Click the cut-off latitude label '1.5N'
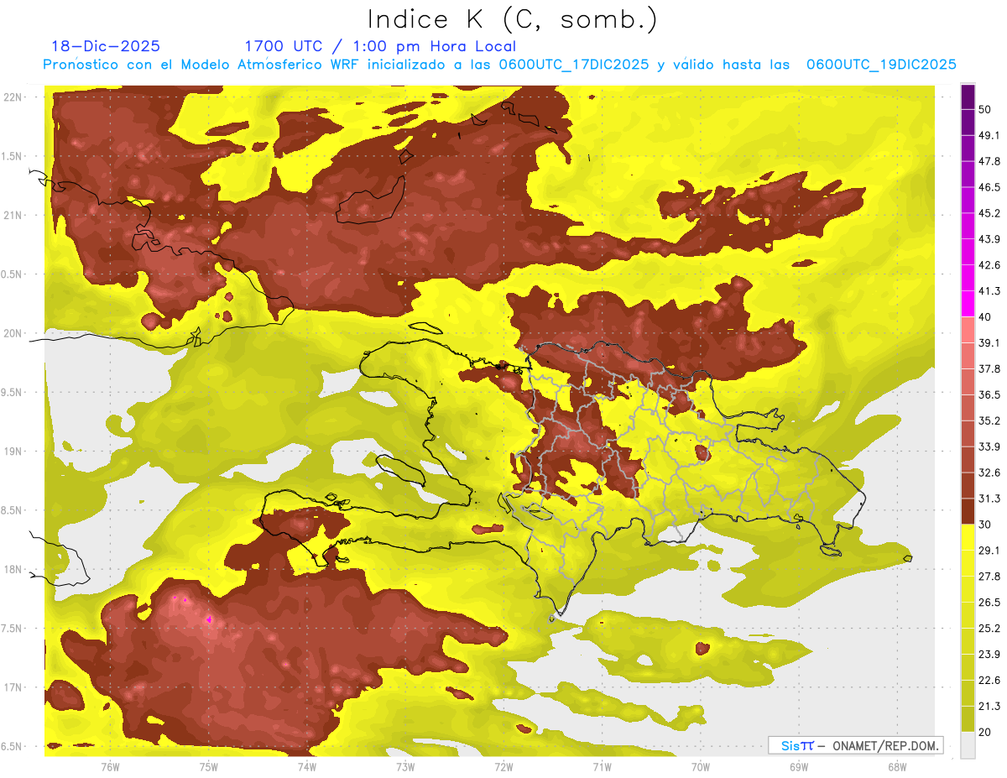This screenshot has height=778, width=1007. 13,157
